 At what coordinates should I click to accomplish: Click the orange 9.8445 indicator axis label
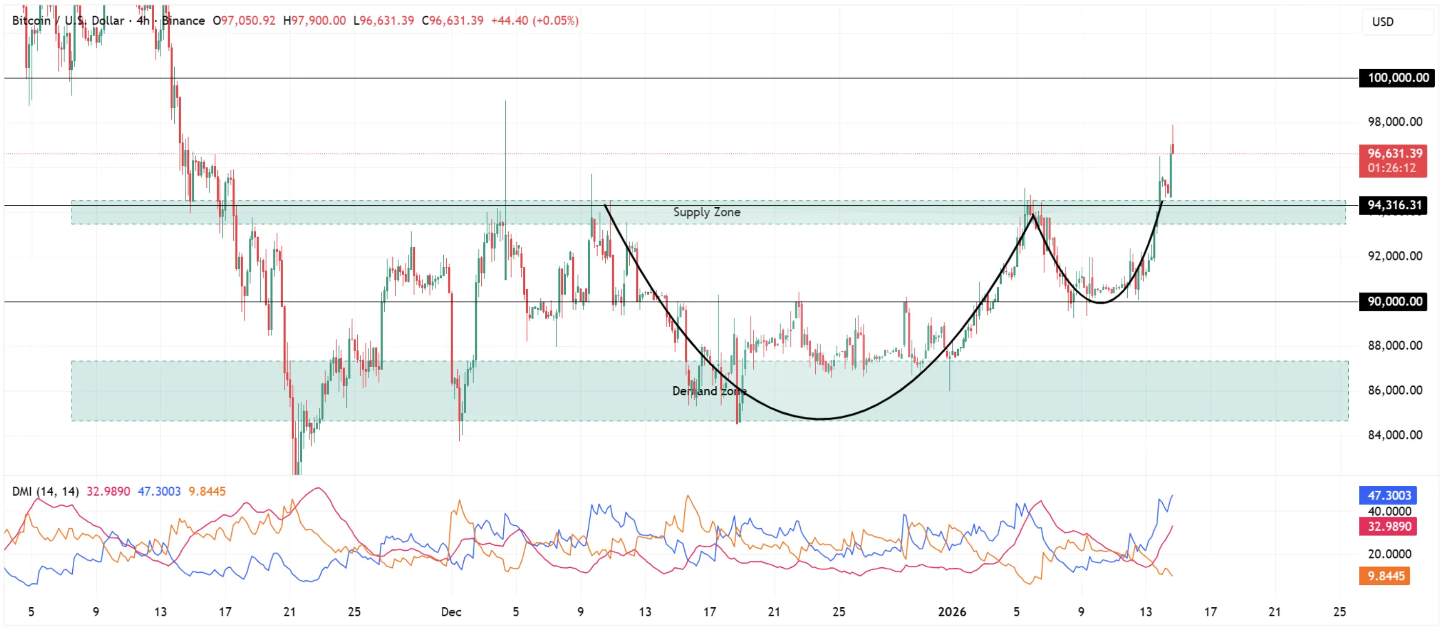click(1385, 576)
